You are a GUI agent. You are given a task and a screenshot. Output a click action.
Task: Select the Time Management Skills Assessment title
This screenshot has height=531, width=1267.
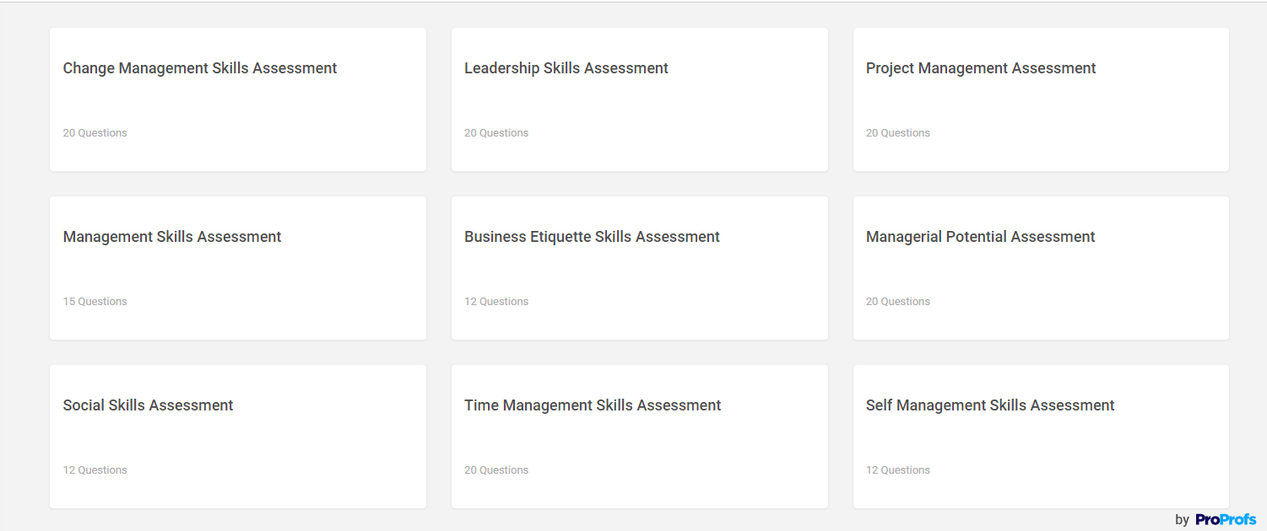[x=593, y=405]
